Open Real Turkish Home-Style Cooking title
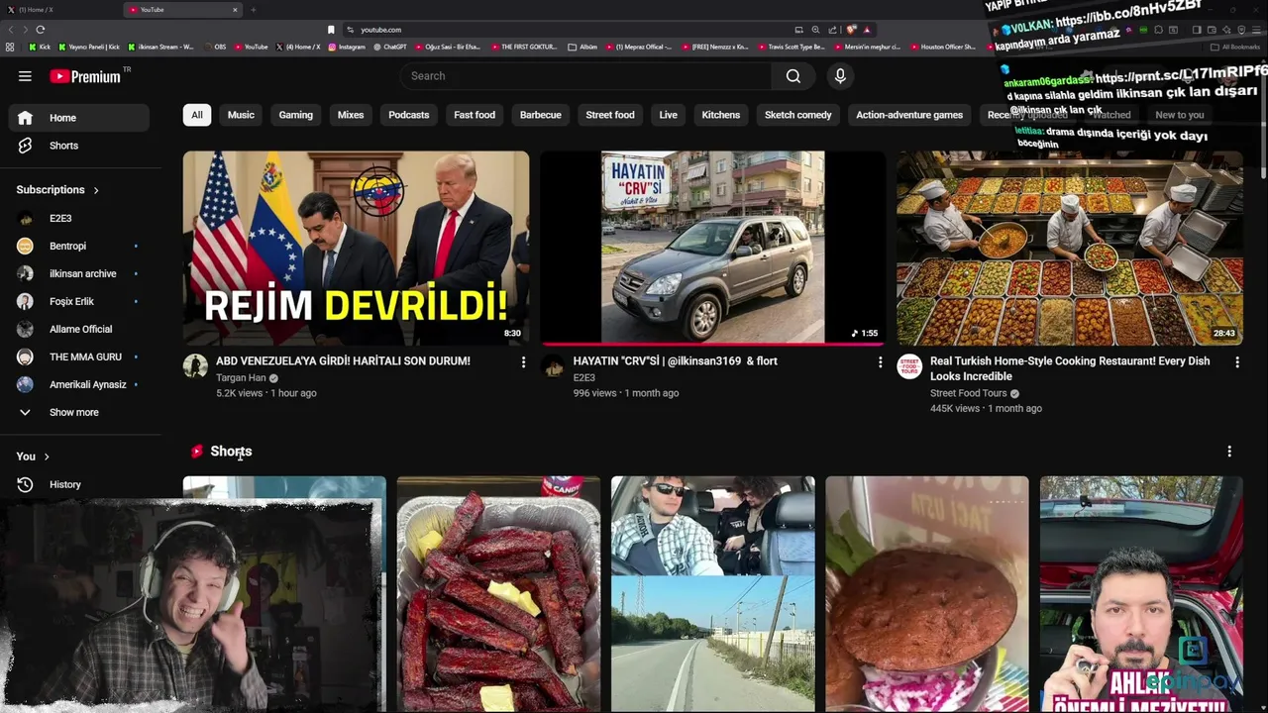This screenshot has width=1268, height=713. 1070,368
